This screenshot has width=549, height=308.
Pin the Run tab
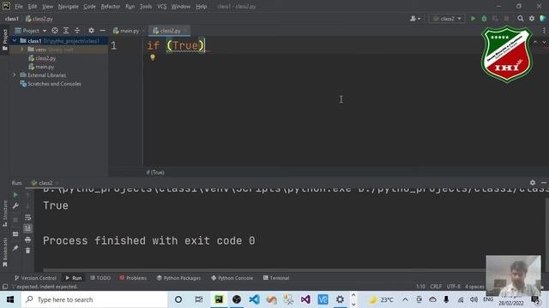pos(15,248)
